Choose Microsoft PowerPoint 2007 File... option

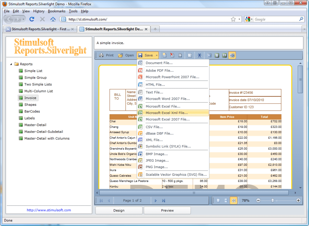173,77
